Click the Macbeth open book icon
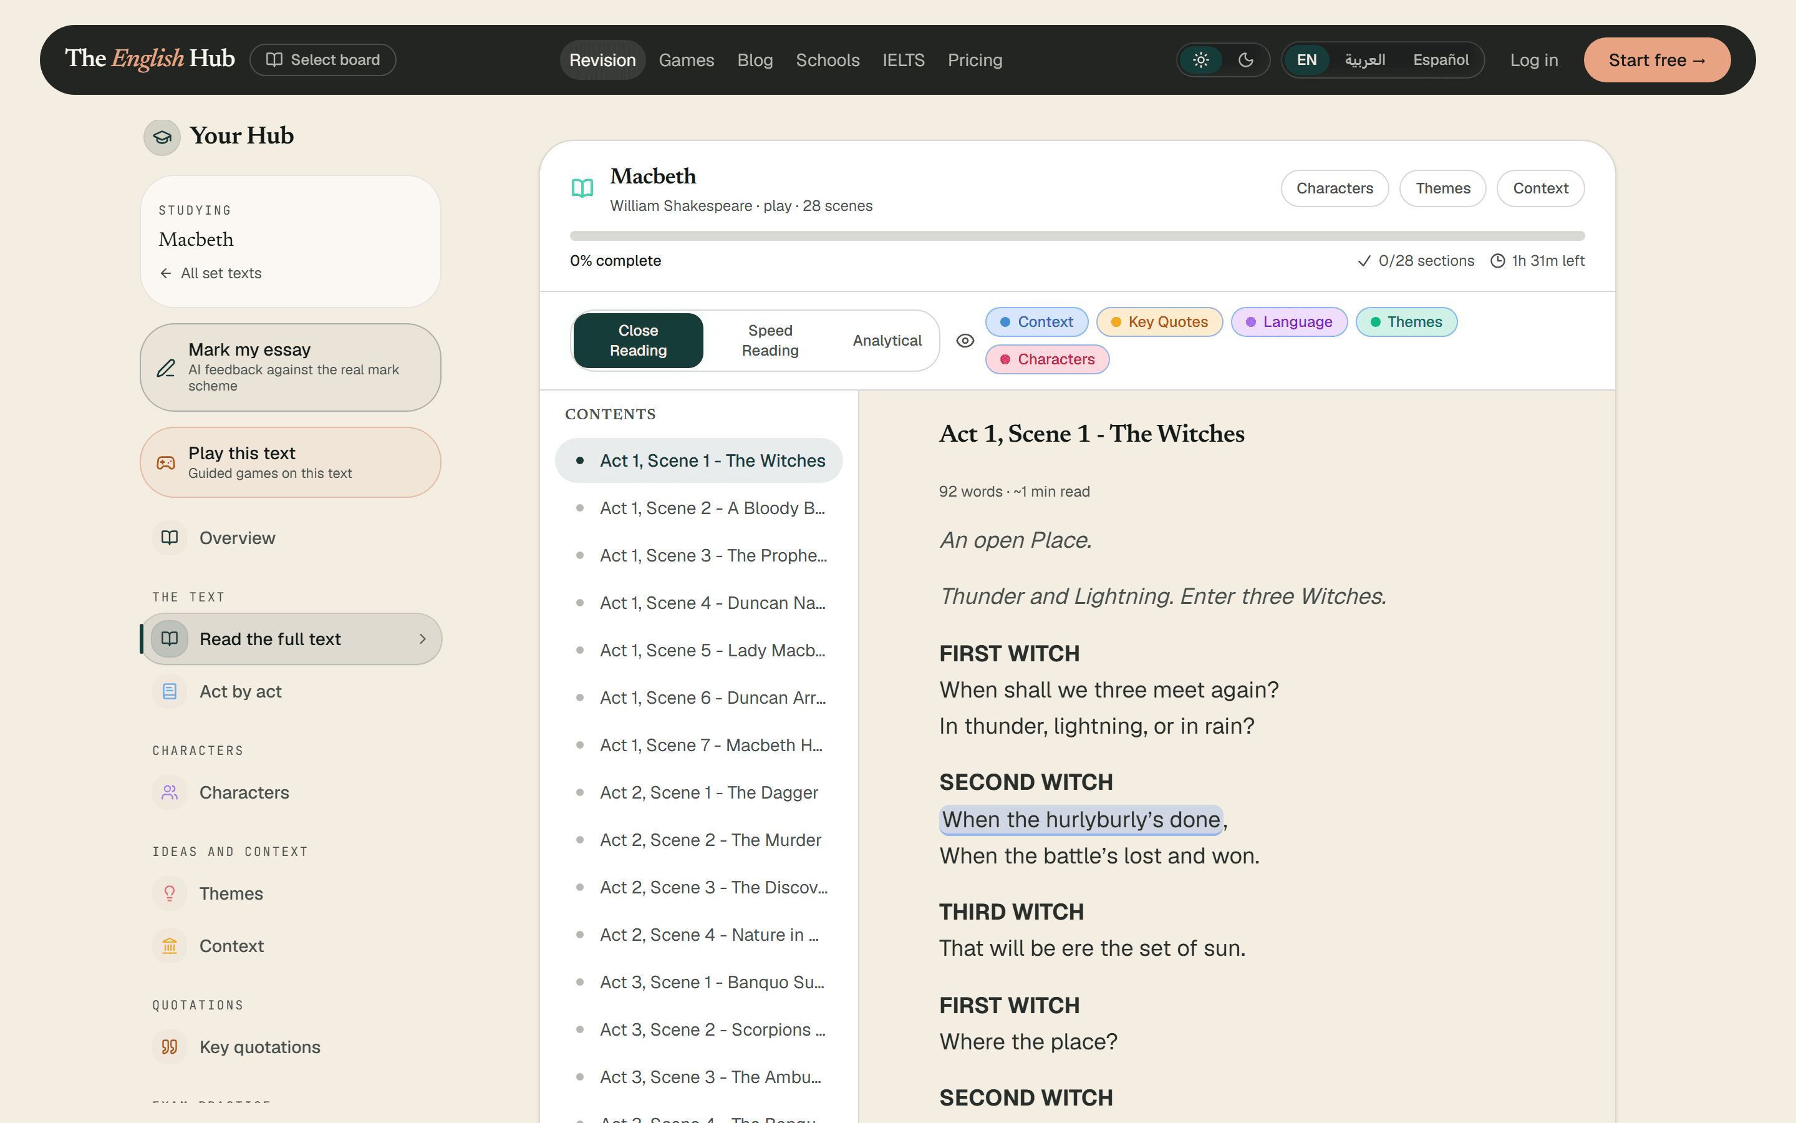This screenshot has width=1796, height=1123. [x=582, y=188]
